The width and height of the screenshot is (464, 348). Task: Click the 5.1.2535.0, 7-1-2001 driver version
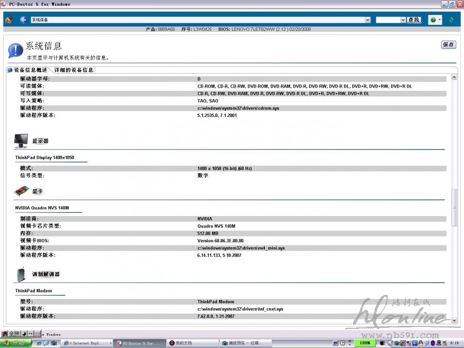tap(217, 115)
